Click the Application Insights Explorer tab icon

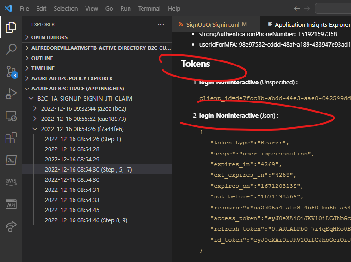pos(270,24)
